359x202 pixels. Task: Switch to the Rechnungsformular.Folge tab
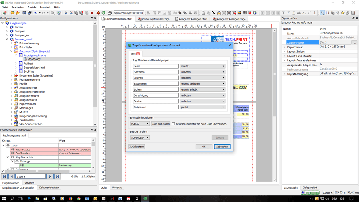pyautogui.click(x=154, y=19)
